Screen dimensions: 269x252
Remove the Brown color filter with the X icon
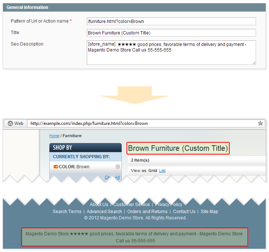pyautogui.click(x=118, y=167)
